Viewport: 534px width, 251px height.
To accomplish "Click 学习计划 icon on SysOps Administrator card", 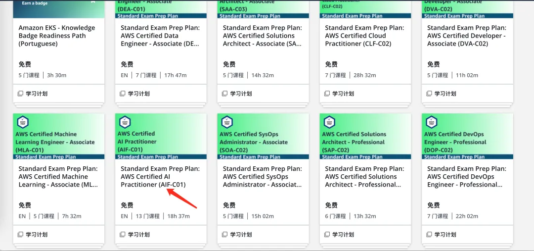I will coord(224,235).
